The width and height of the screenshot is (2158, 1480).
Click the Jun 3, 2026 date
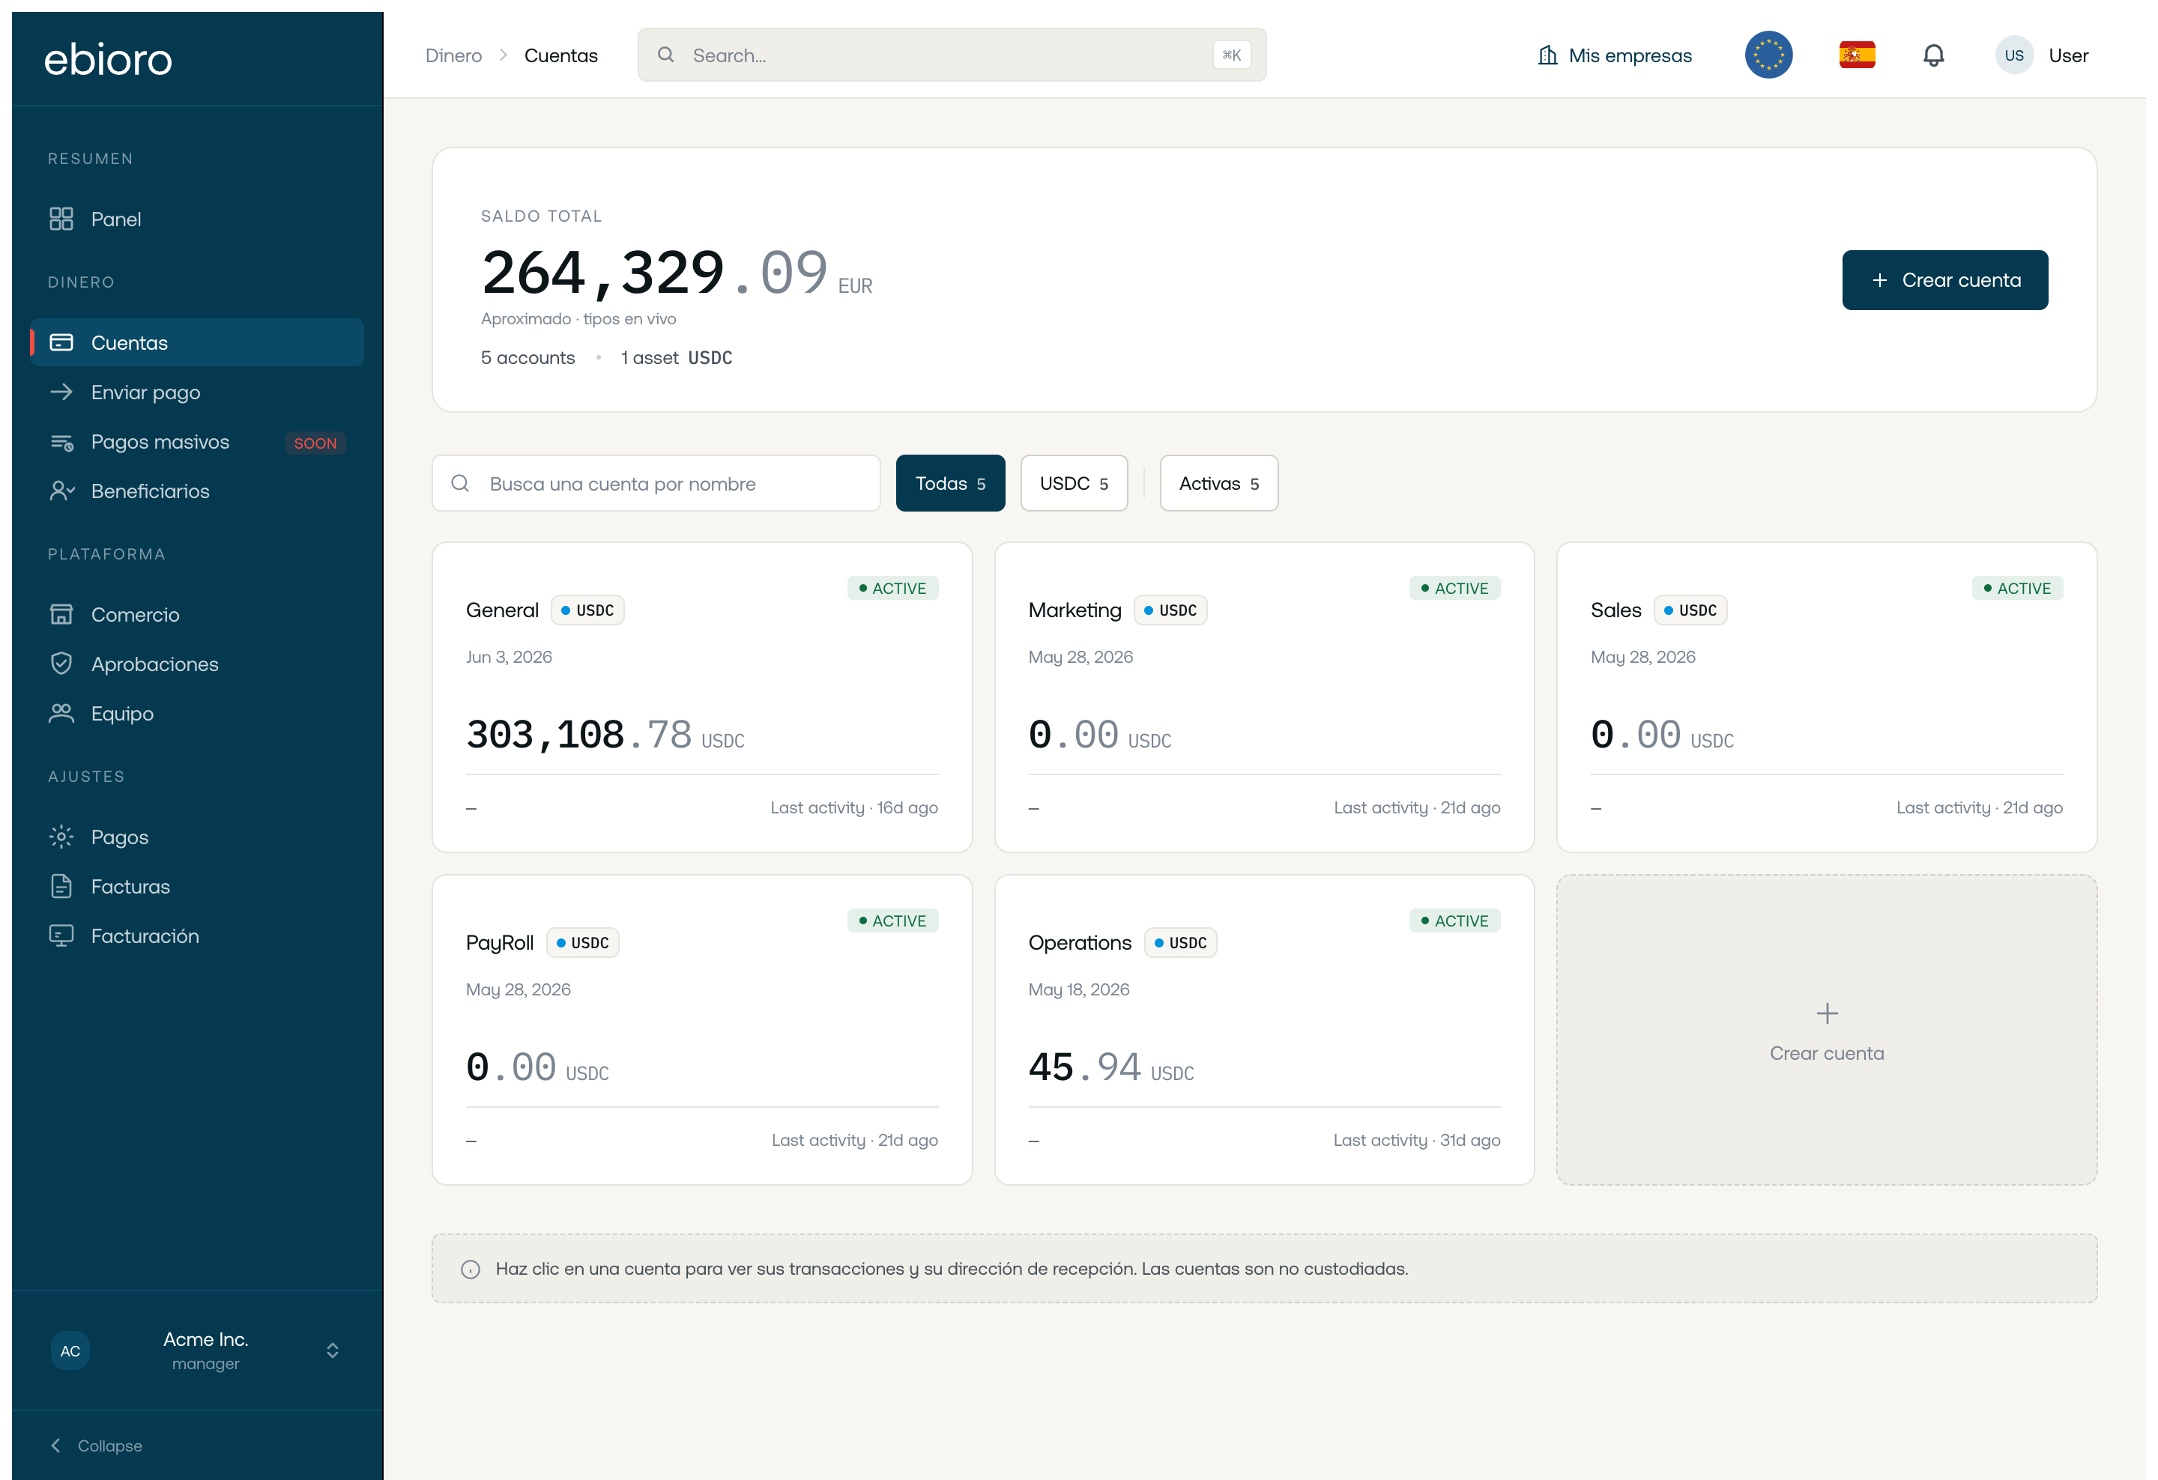509,657
